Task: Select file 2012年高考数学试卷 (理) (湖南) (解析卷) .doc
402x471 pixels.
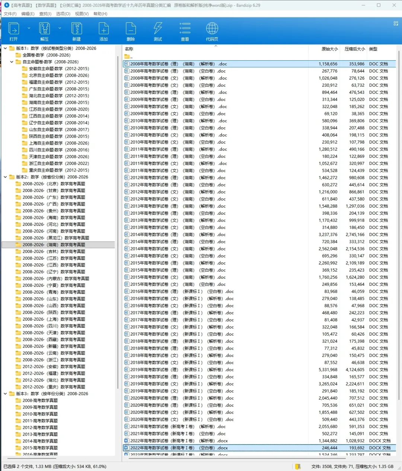Action: point(259,177)
